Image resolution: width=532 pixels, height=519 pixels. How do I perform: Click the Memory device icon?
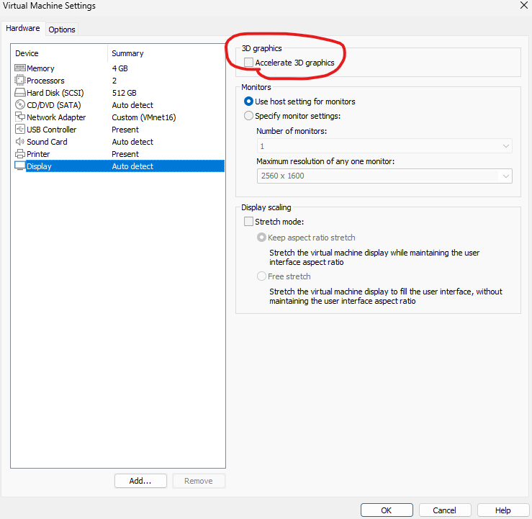pyautogui.click(x=20, y=68)
